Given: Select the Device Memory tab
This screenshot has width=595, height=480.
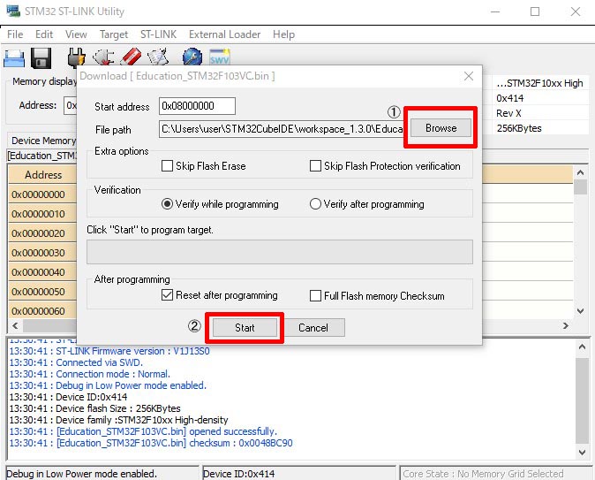Looking at the screenshot, I should (42, 141).
